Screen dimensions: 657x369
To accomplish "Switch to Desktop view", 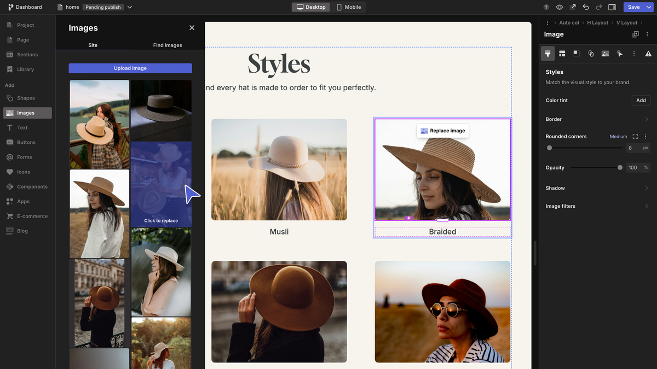I will point(311,7).
